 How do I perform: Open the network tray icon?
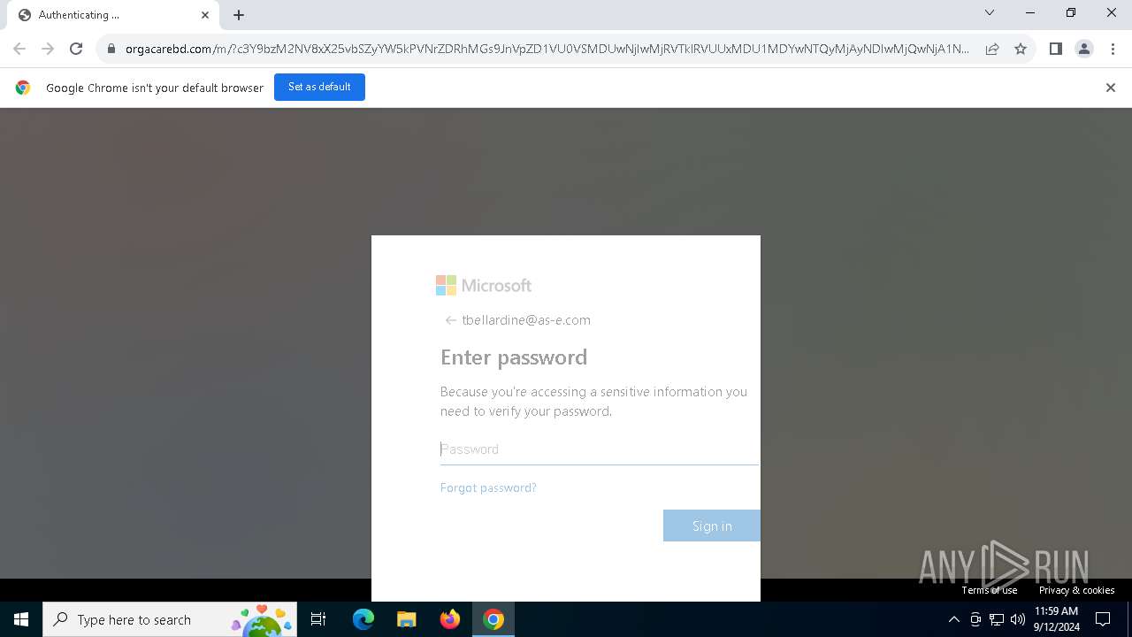click(997, 619)
